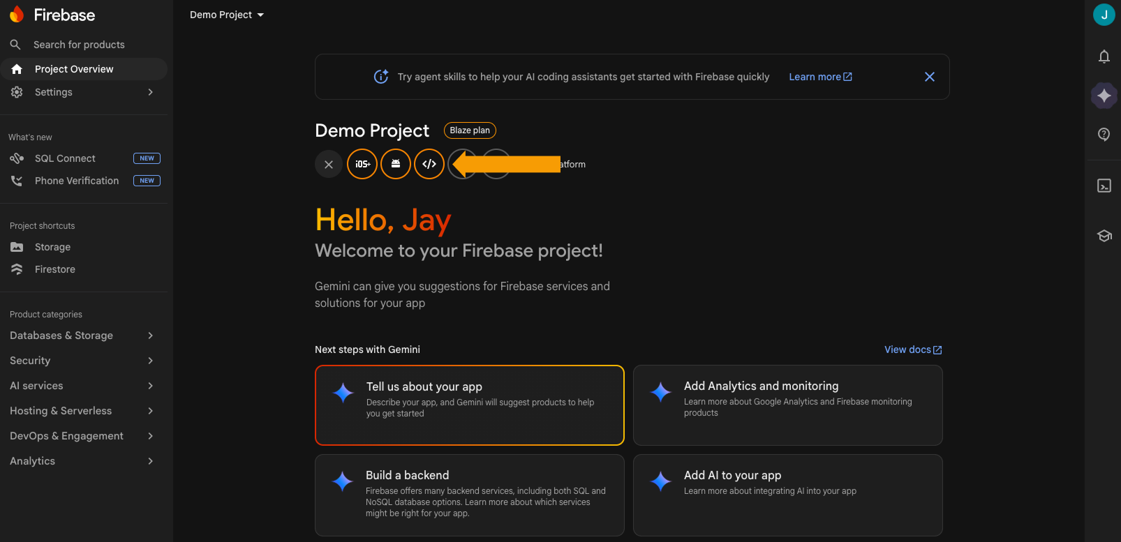
Task: Click the Project Overview home icon
Action: coord(17,69)
